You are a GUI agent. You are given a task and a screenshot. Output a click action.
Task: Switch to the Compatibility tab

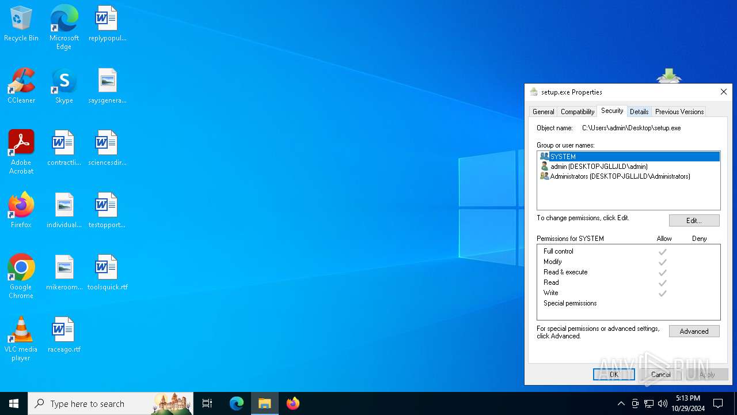(x=577, y=112)
